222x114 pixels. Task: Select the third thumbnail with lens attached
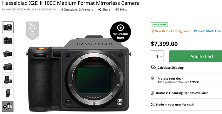(8, 54)
